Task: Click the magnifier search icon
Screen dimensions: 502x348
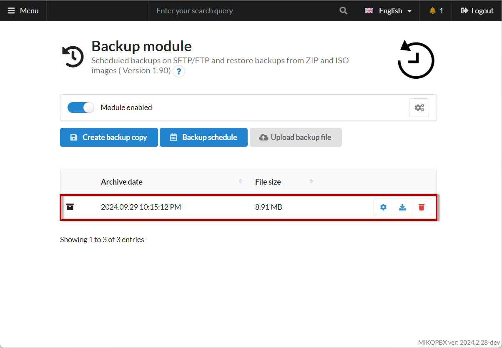Action: coord(343,11)
